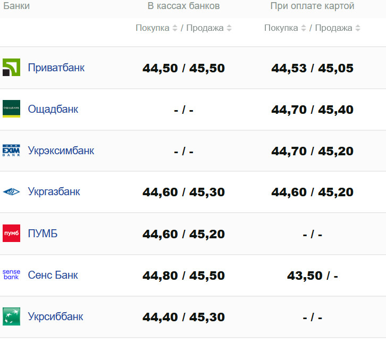386x342 pixels.
Task: Click the Банки column header
Action: tap(16, 6)
